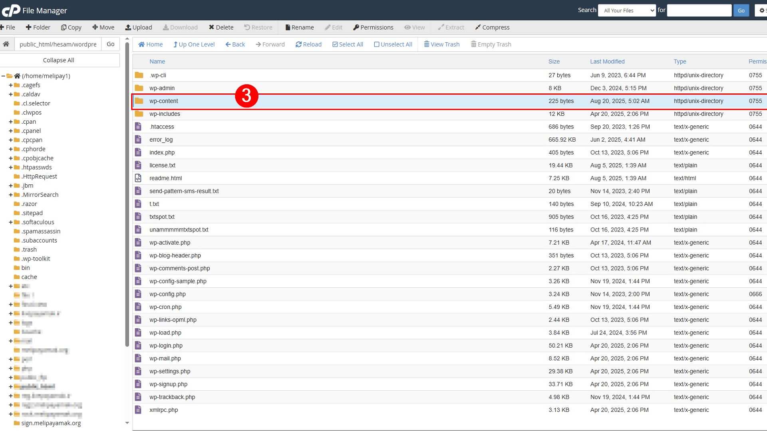Viewport: 767px width, 431px height.
Task: Open View Trash bin icon
Action: 427,44
